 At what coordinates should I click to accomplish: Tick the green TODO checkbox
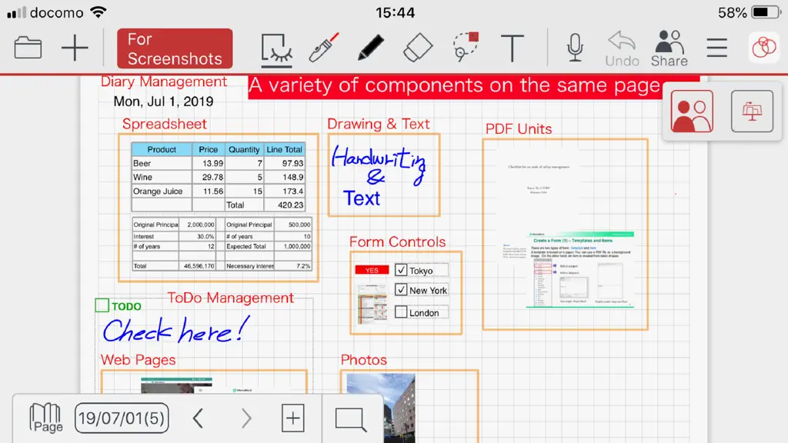(x=102, y=305)
